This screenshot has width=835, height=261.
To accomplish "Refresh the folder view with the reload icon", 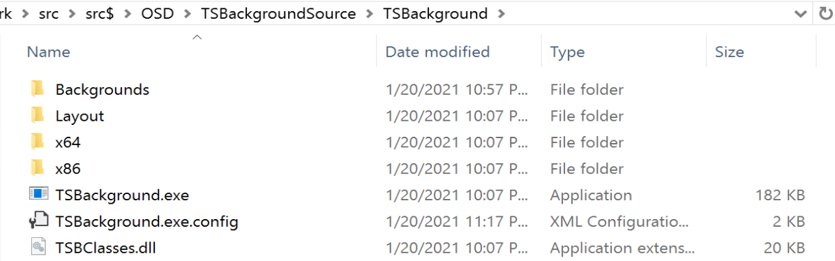I will pos(825,14).
